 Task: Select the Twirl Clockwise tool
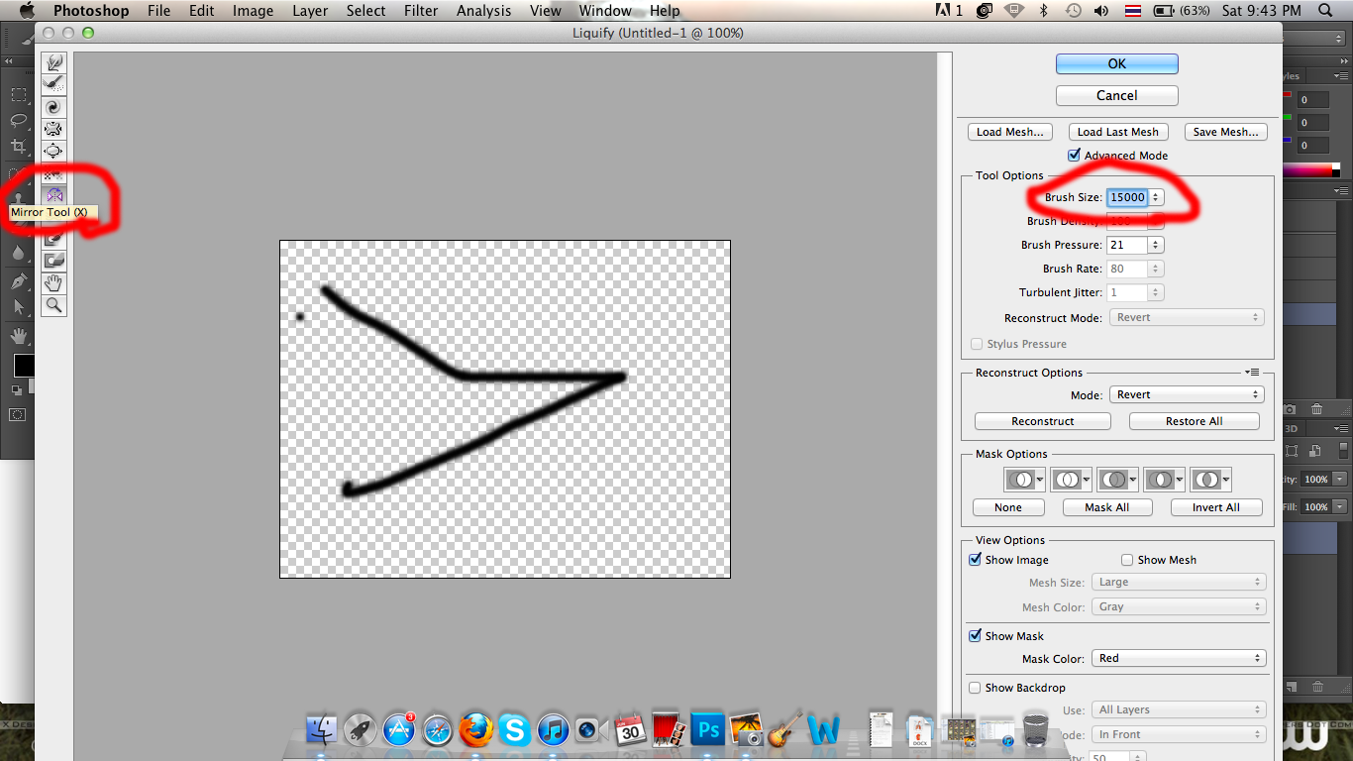pyautogui.click(x=54, y=107)
